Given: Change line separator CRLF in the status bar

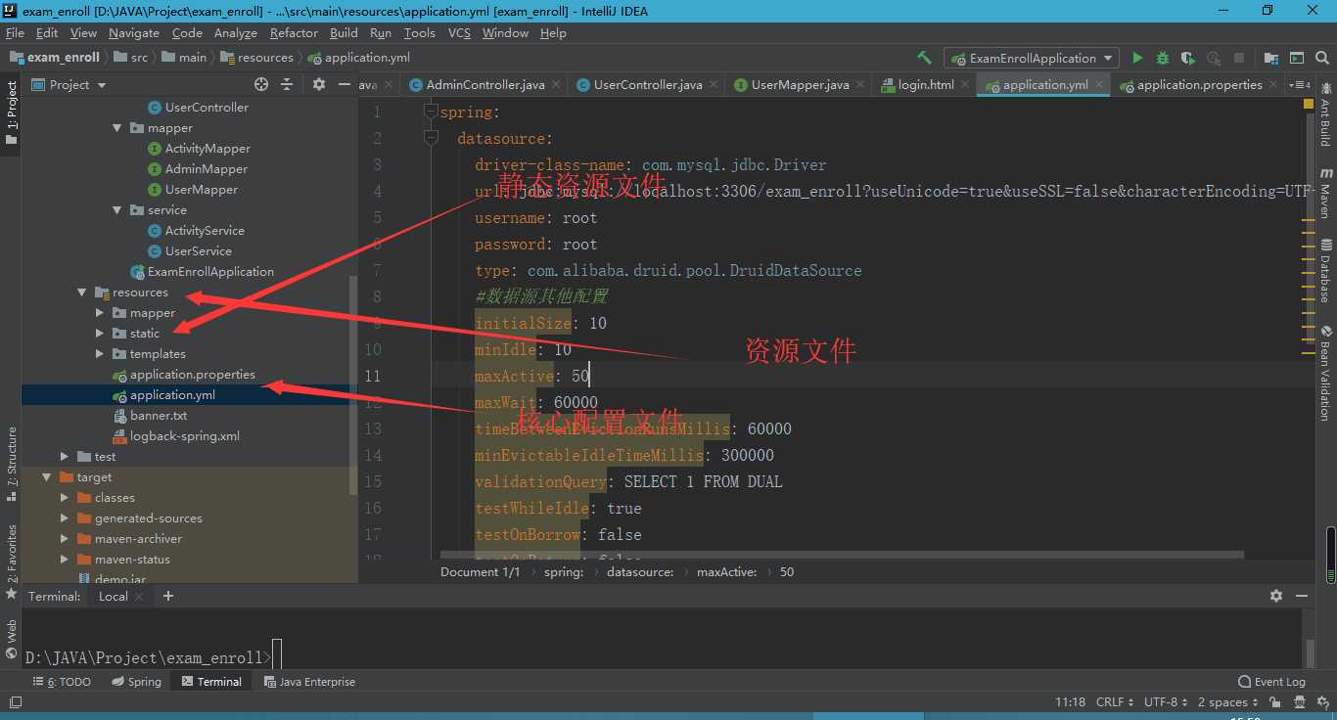Looking at the screenshot, I should (x=1115, y=702).
